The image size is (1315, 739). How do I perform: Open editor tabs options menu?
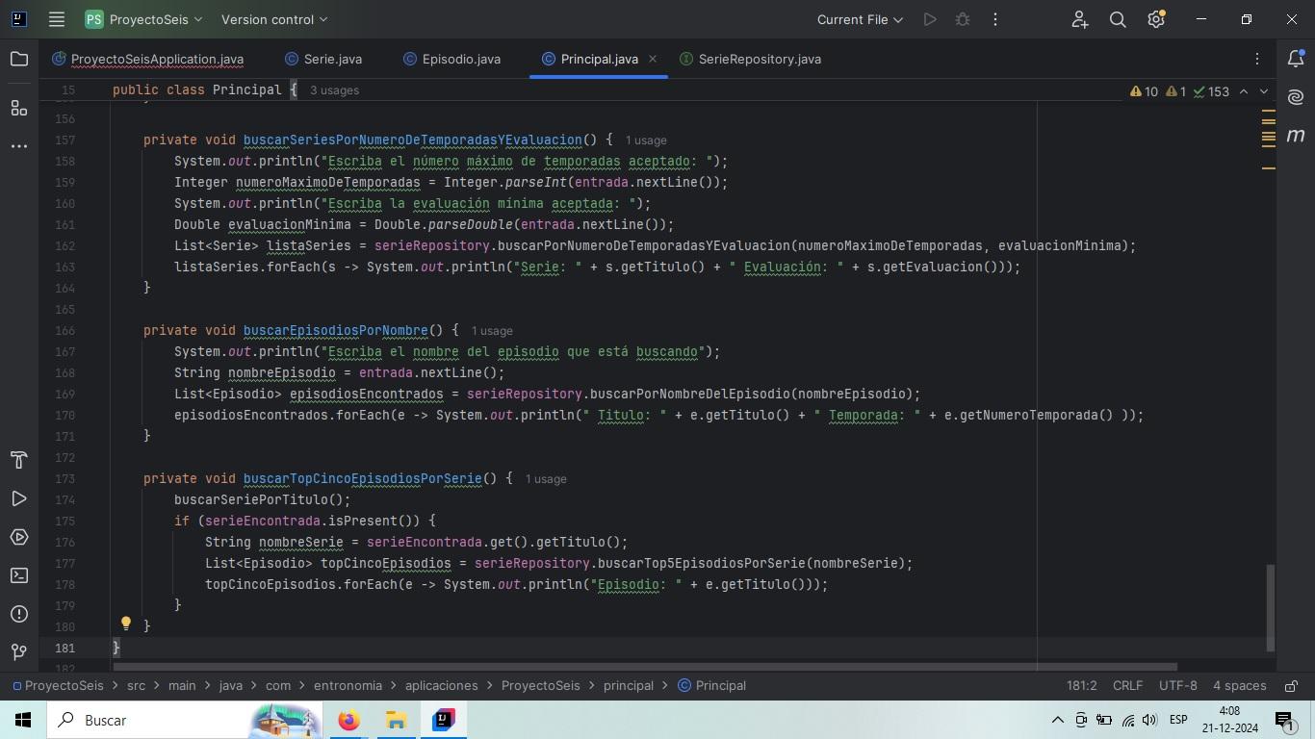click(1257, 60)
